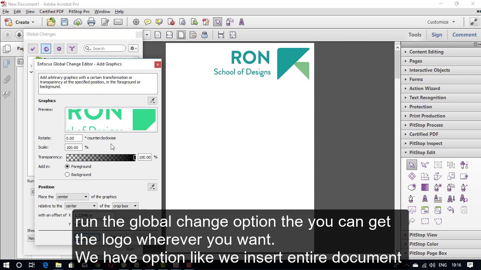Close the Global Change Editor dialog
This screenshot has height=270, width=481.
(158, 64)
